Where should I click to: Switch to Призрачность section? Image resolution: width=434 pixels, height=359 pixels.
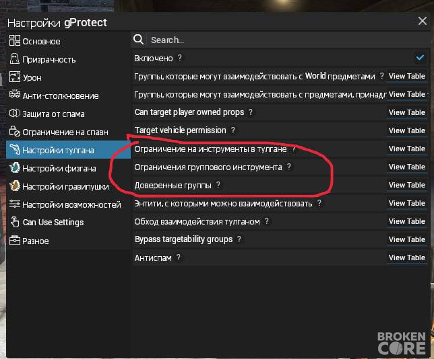point(68,58)
